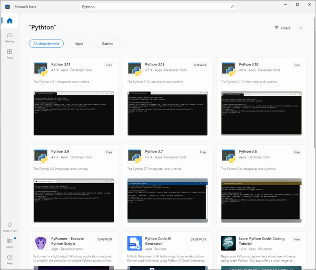Image resolution: width=316 pixels, height=270 pixels.
Task: Click the Python 3.8 app icon
Action: pyautogui.click(x=229, y=156)
